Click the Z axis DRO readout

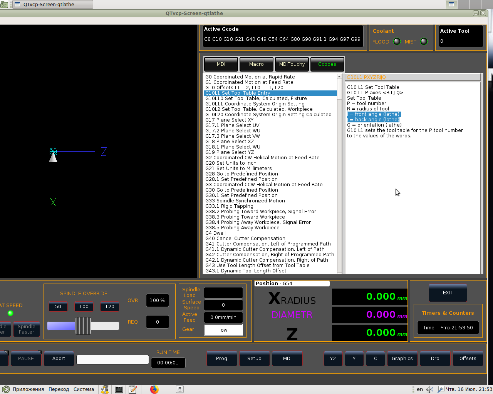pos(370,333)
